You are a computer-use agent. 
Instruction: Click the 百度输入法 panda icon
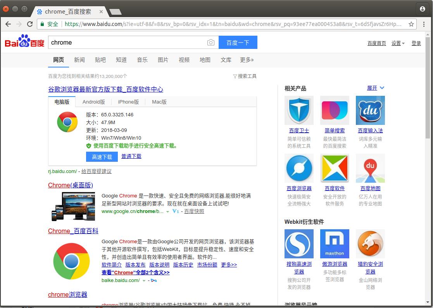pyautogui.click(x=370, y=110)
